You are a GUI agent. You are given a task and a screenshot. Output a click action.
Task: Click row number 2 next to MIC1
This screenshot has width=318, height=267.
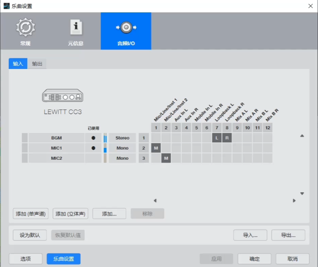pyautogui.click(x=144, y=148)
